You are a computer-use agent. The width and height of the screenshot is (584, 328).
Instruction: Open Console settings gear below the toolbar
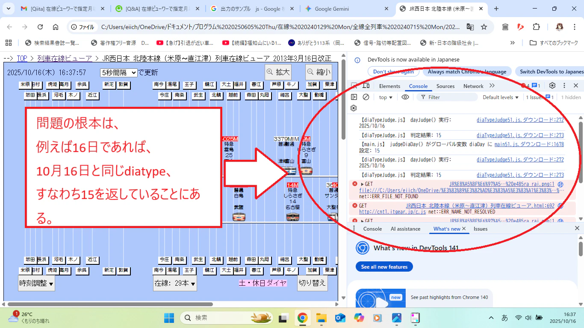click(x=354, y=108)
